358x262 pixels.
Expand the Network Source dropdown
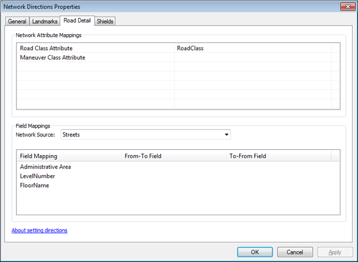tap(226, 134)
